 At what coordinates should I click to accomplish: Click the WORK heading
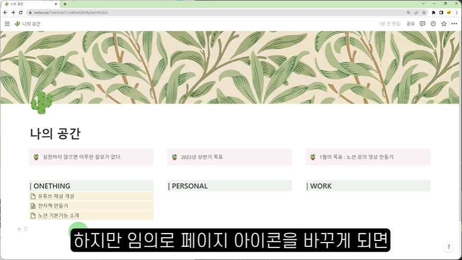pos(321,186)
